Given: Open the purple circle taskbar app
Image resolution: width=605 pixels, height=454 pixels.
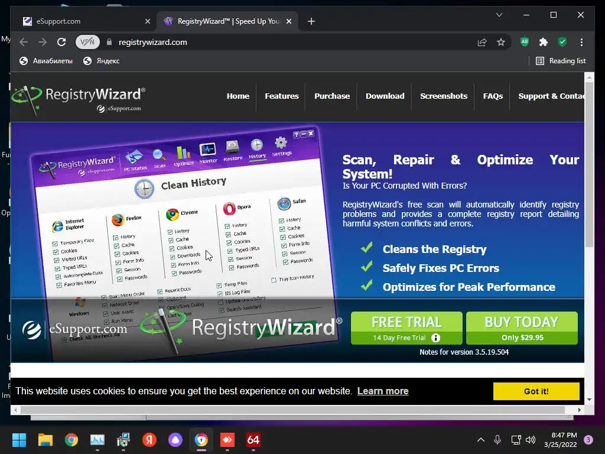Looking at the screenshot, I should point(175,440).
